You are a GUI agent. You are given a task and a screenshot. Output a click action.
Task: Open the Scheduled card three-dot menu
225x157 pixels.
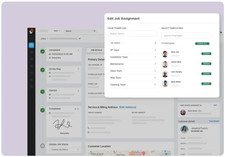pyautogui.click(x=78, y=50)
